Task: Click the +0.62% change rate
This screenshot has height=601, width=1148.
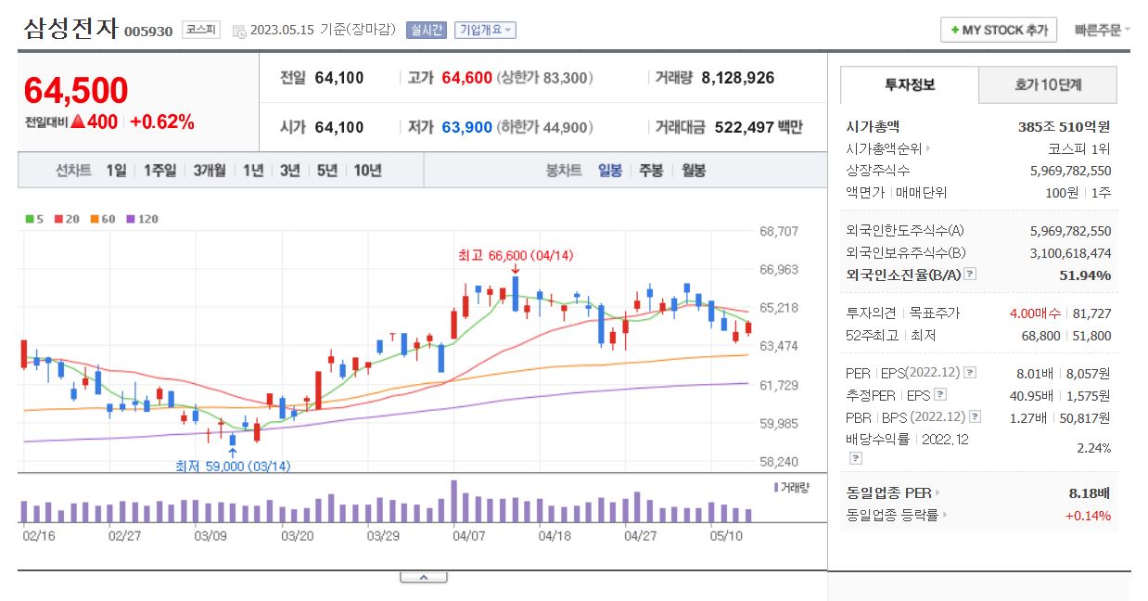Action: tap(162, 121)
